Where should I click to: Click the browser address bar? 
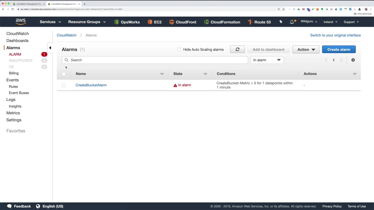click(x=146, y=9)
